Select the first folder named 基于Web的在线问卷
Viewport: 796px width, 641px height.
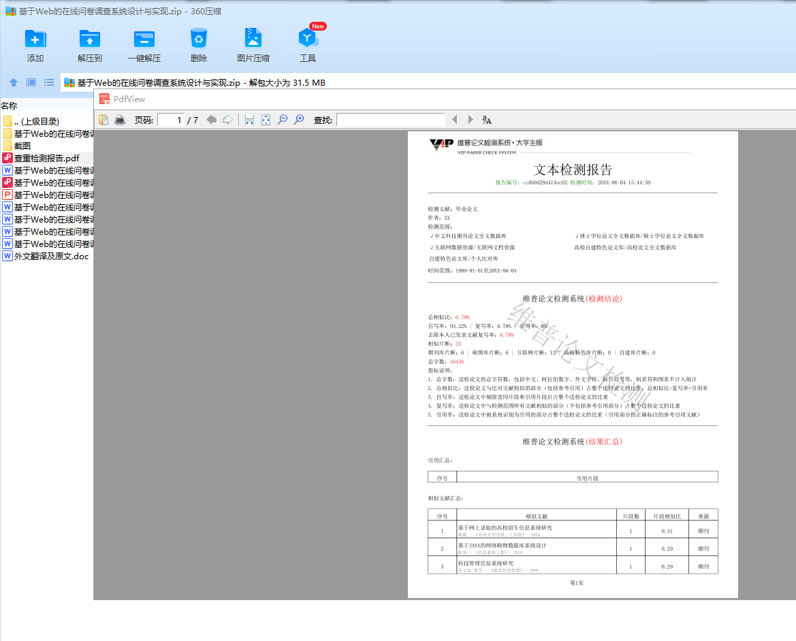point(47,133)
